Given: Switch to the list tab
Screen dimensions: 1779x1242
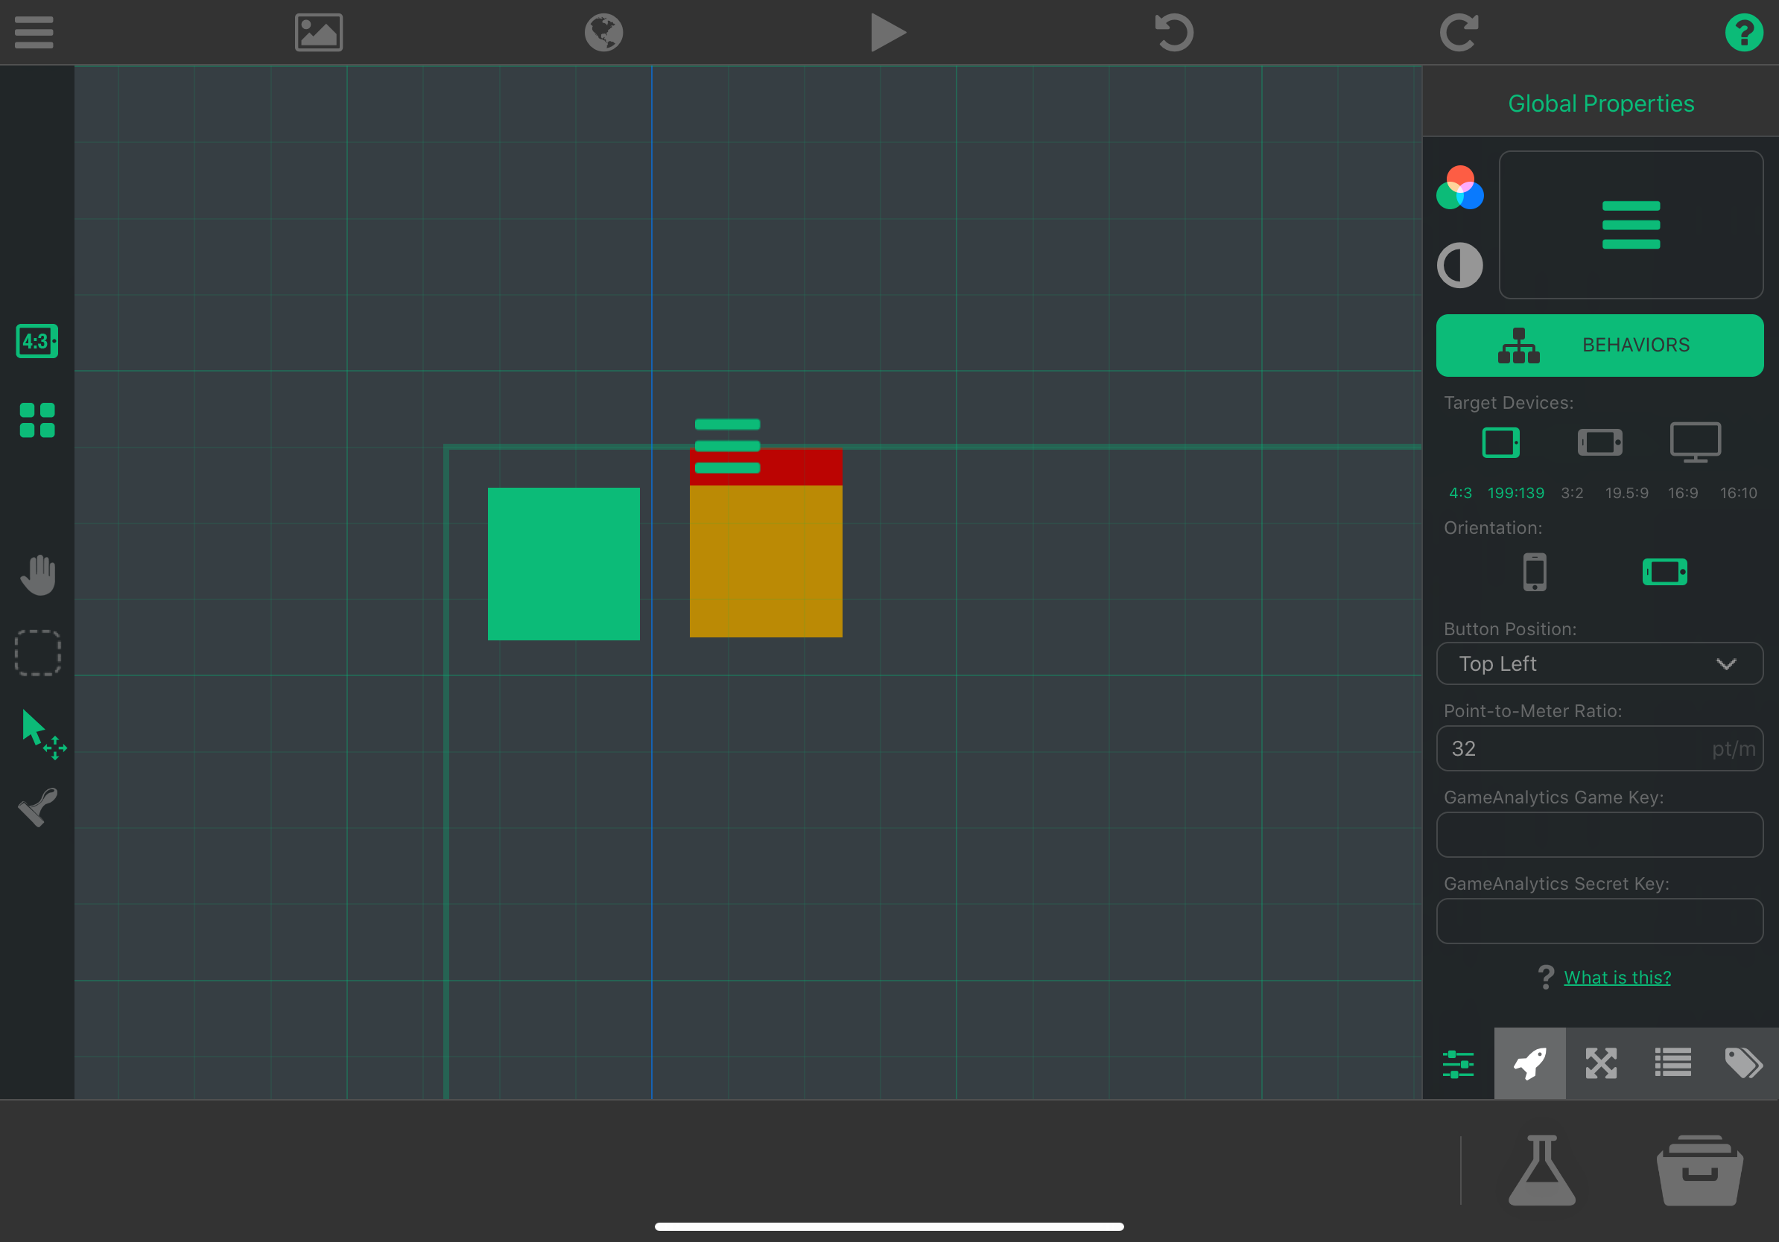Looking at the screenshot, I should [1672, 1063].
